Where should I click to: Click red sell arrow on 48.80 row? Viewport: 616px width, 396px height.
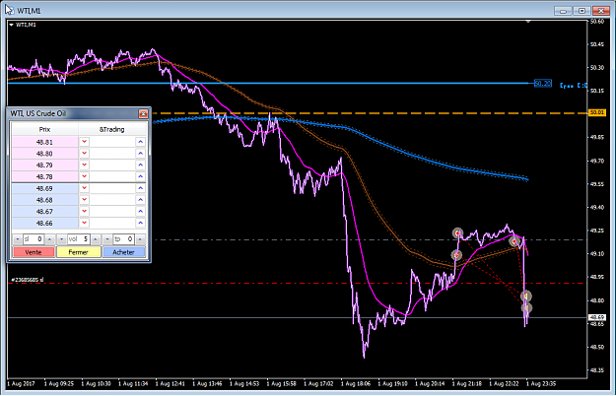84,153
